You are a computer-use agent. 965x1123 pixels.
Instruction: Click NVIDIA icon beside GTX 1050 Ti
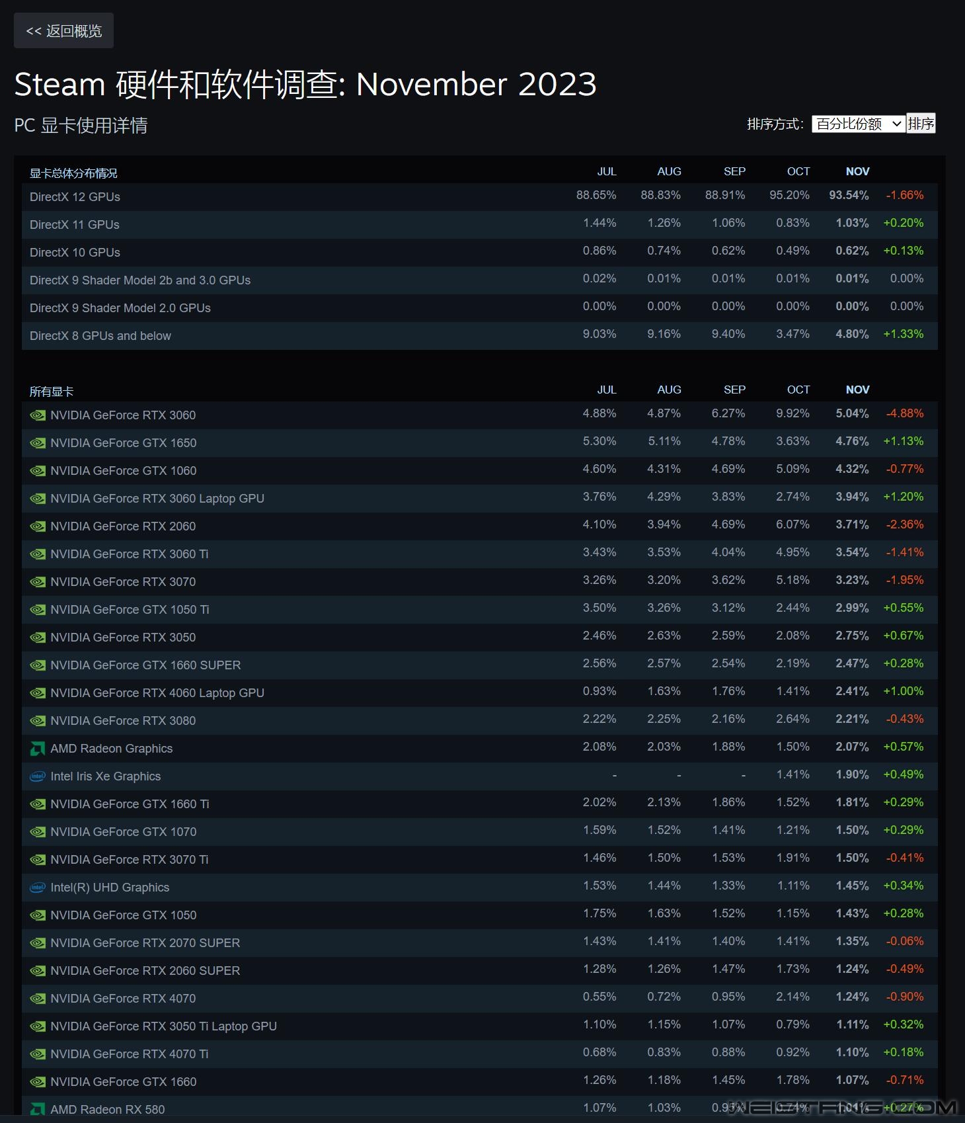point(38,610)
